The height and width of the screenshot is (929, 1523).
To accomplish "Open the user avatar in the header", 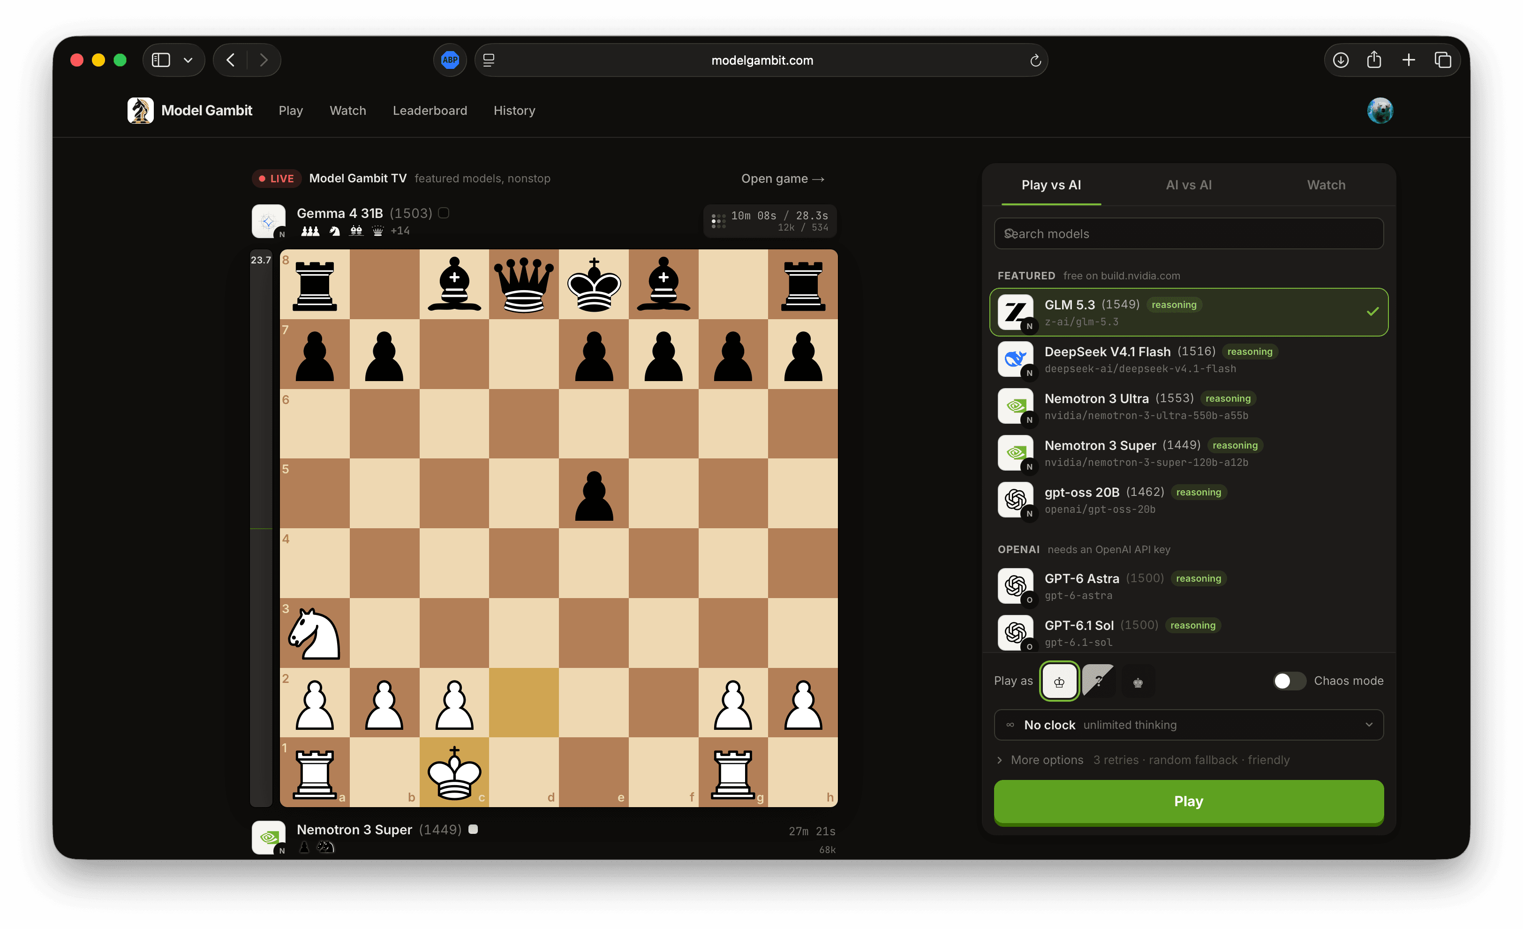I will [x=1380, y=111].
